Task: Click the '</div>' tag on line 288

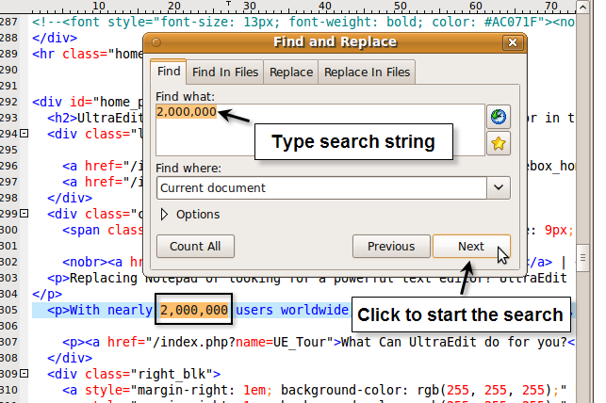Action: (55, 38)
